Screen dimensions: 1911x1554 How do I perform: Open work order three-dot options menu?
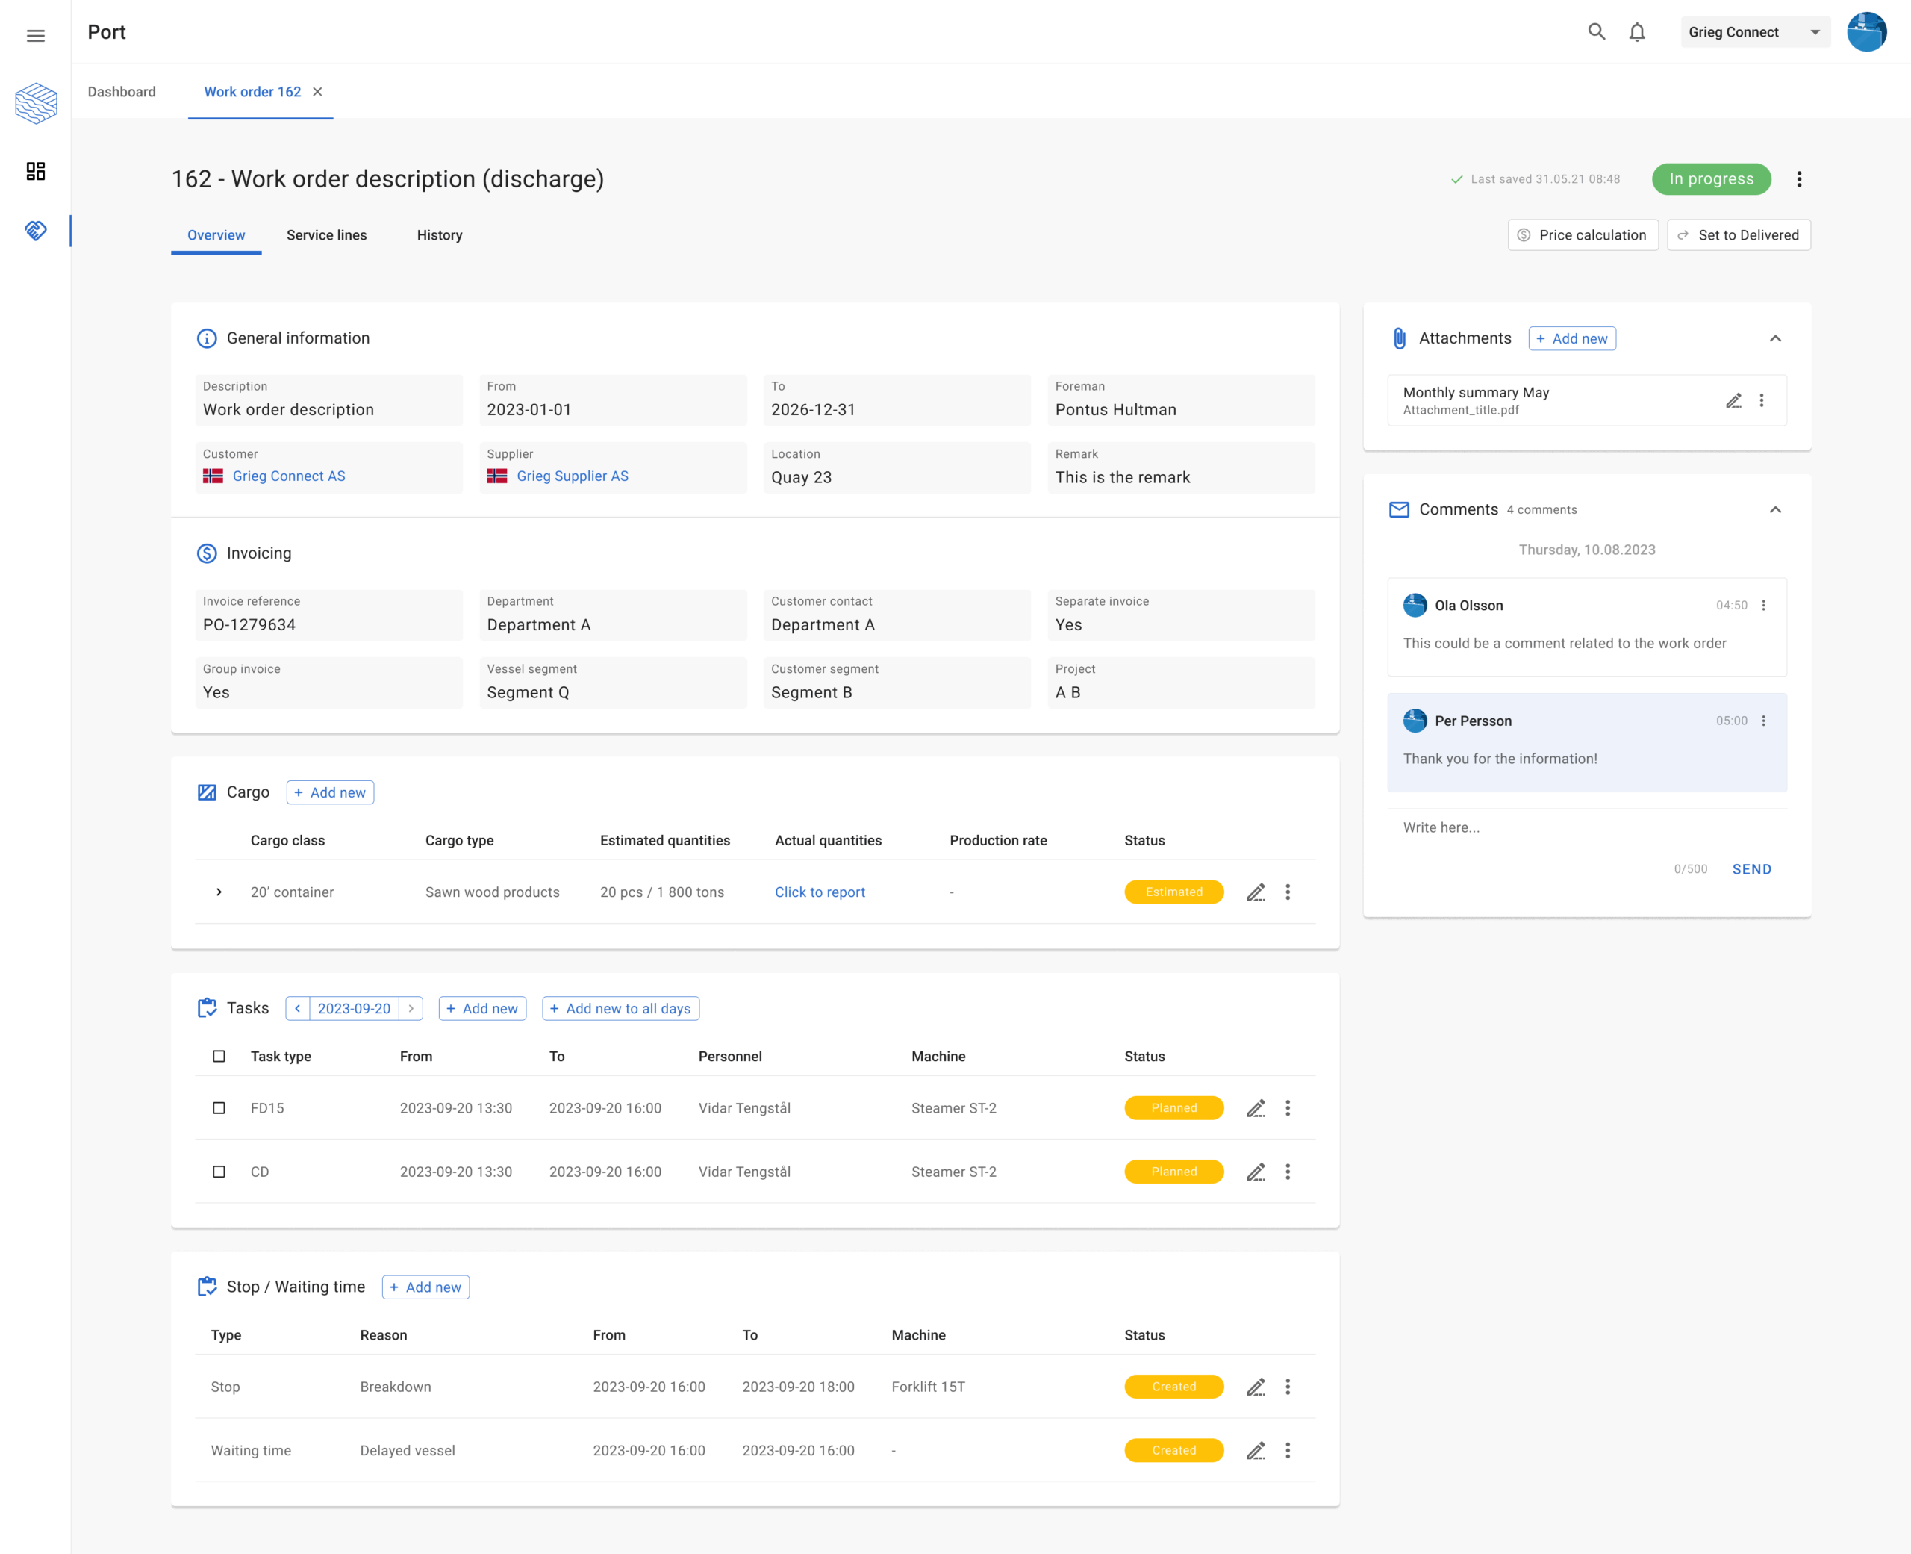[x=1798, y=179]
